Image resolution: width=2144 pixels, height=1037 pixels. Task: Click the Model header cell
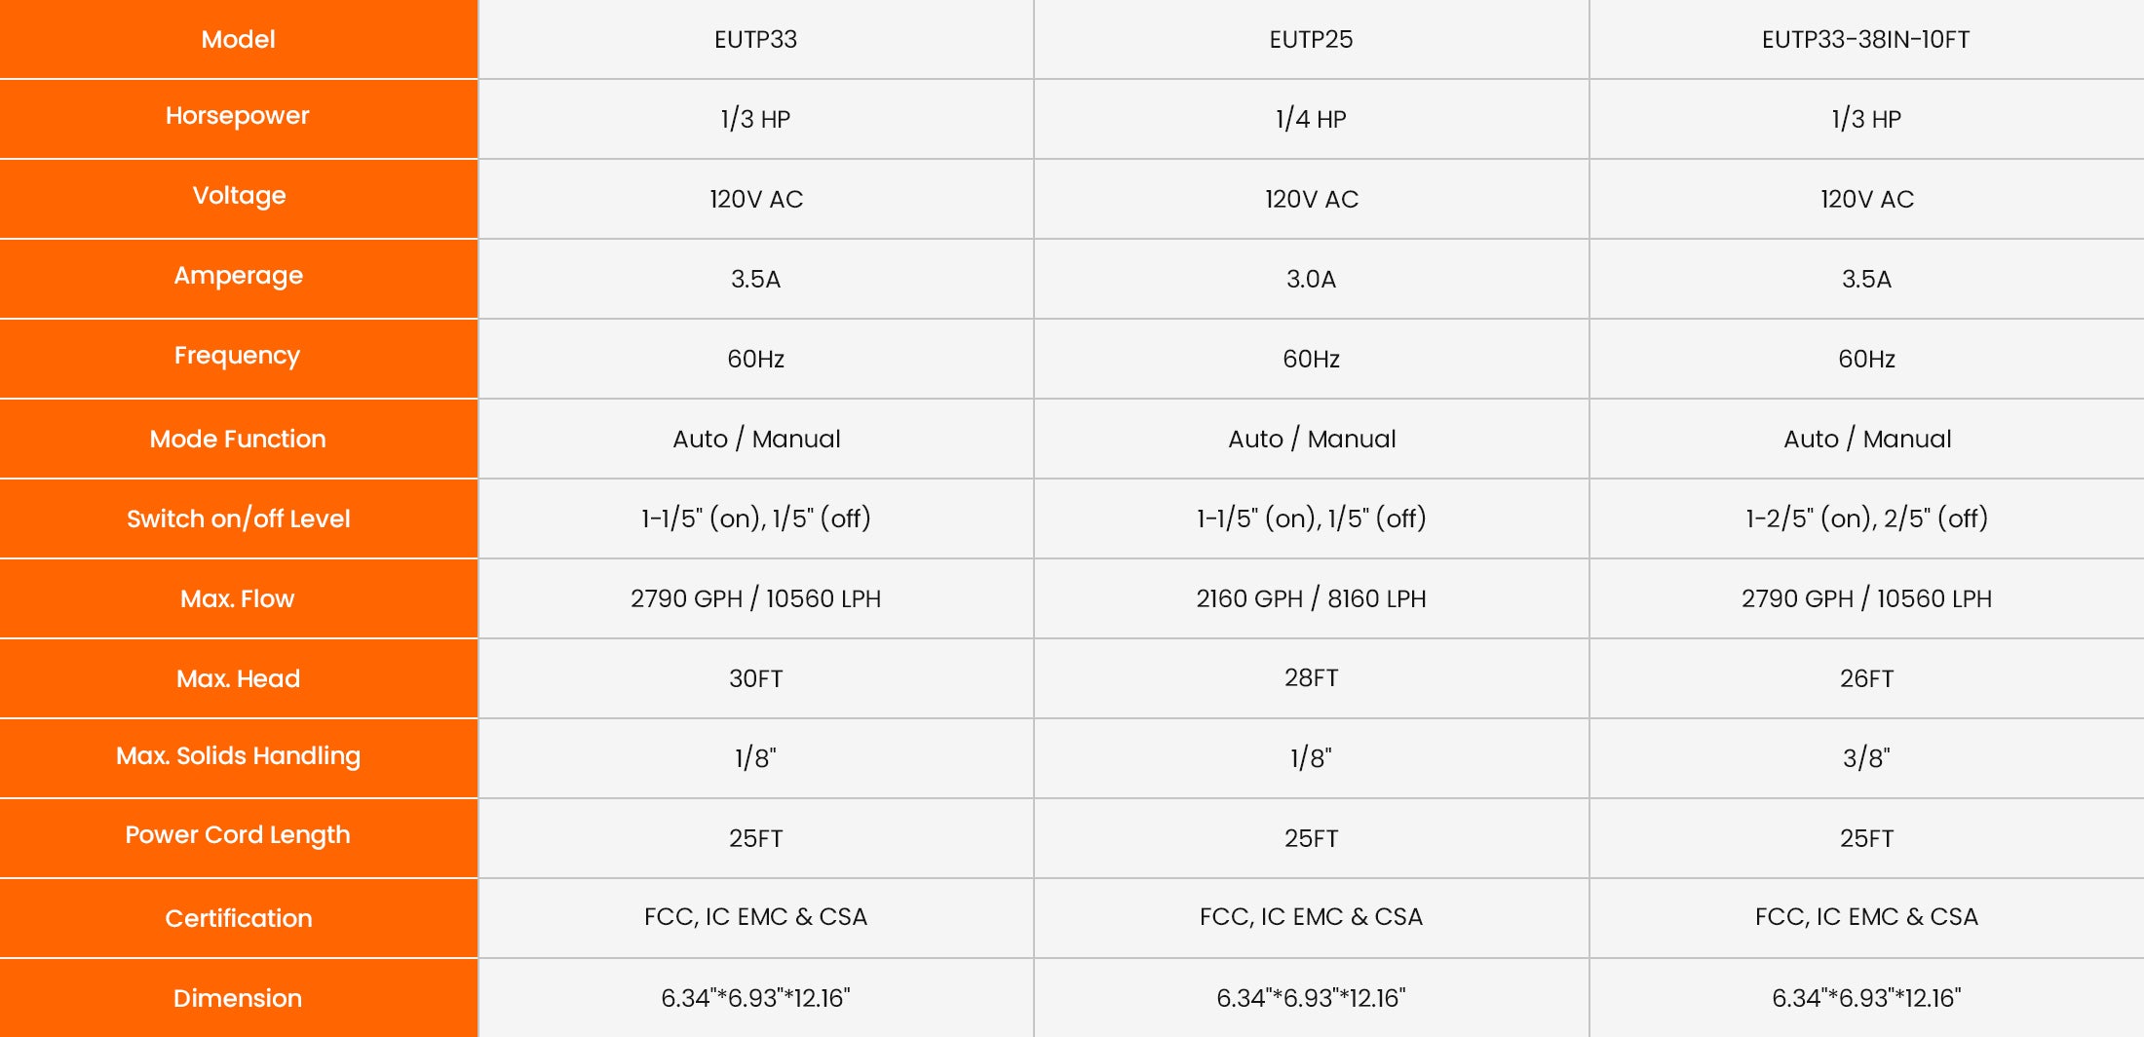238,39
